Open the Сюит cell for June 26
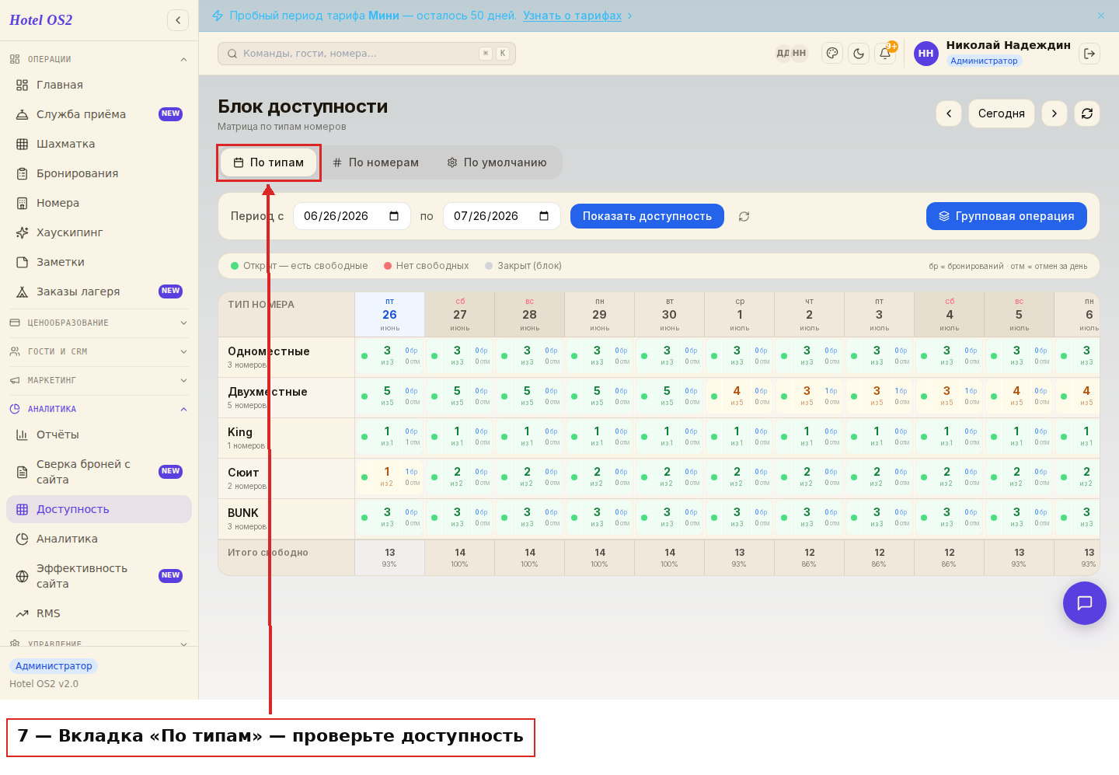1119x775 pixels. [x=390, y=477]
